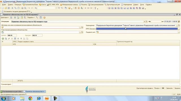
Task: Click ellipsis selector of ИФО (баланс) field
Action: pos(179,29)
